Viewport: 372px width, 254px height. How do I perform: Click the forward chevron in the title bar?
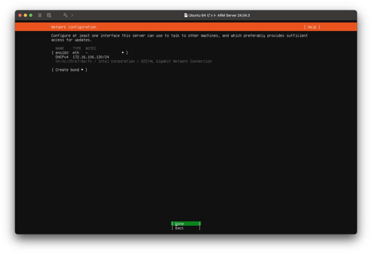72,15
